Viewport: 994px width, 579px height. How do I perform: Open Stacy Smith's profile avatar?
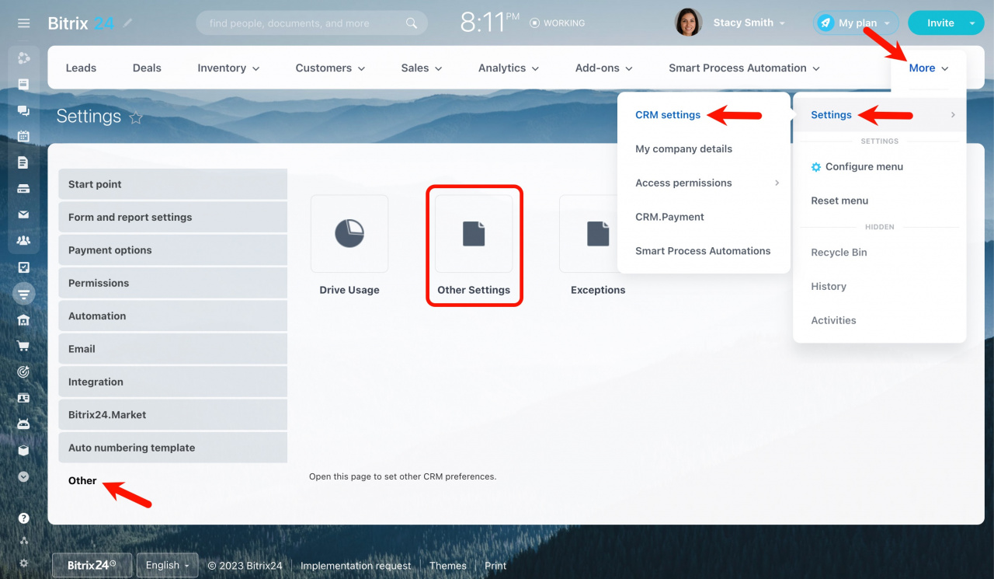(x=688, y=23)
